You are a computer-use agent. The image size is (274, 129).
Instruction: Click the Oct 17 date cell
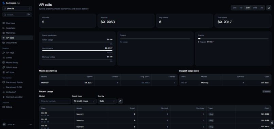coord(184,83)
